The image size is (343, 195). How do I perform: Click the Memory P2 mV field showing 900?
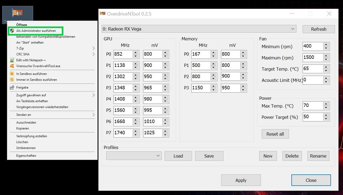(231, 76)
